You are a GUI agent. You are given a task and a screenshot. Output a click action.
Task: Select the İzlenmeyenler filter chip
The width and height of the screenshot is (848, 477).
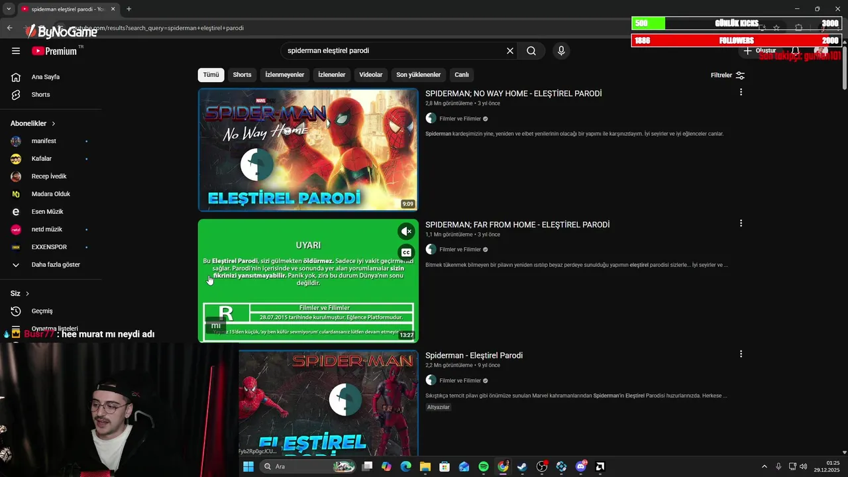pyautogui.click(x=285, y=75)
